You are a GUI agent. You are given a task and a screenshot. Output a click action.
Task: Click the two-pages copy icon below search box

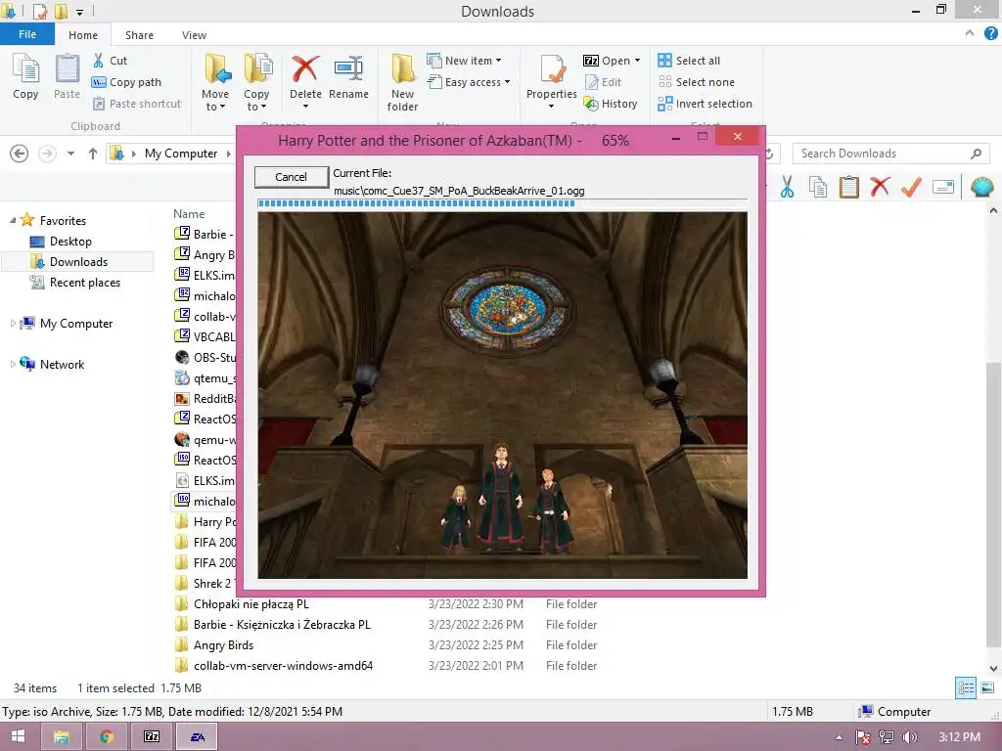point(818,187)
